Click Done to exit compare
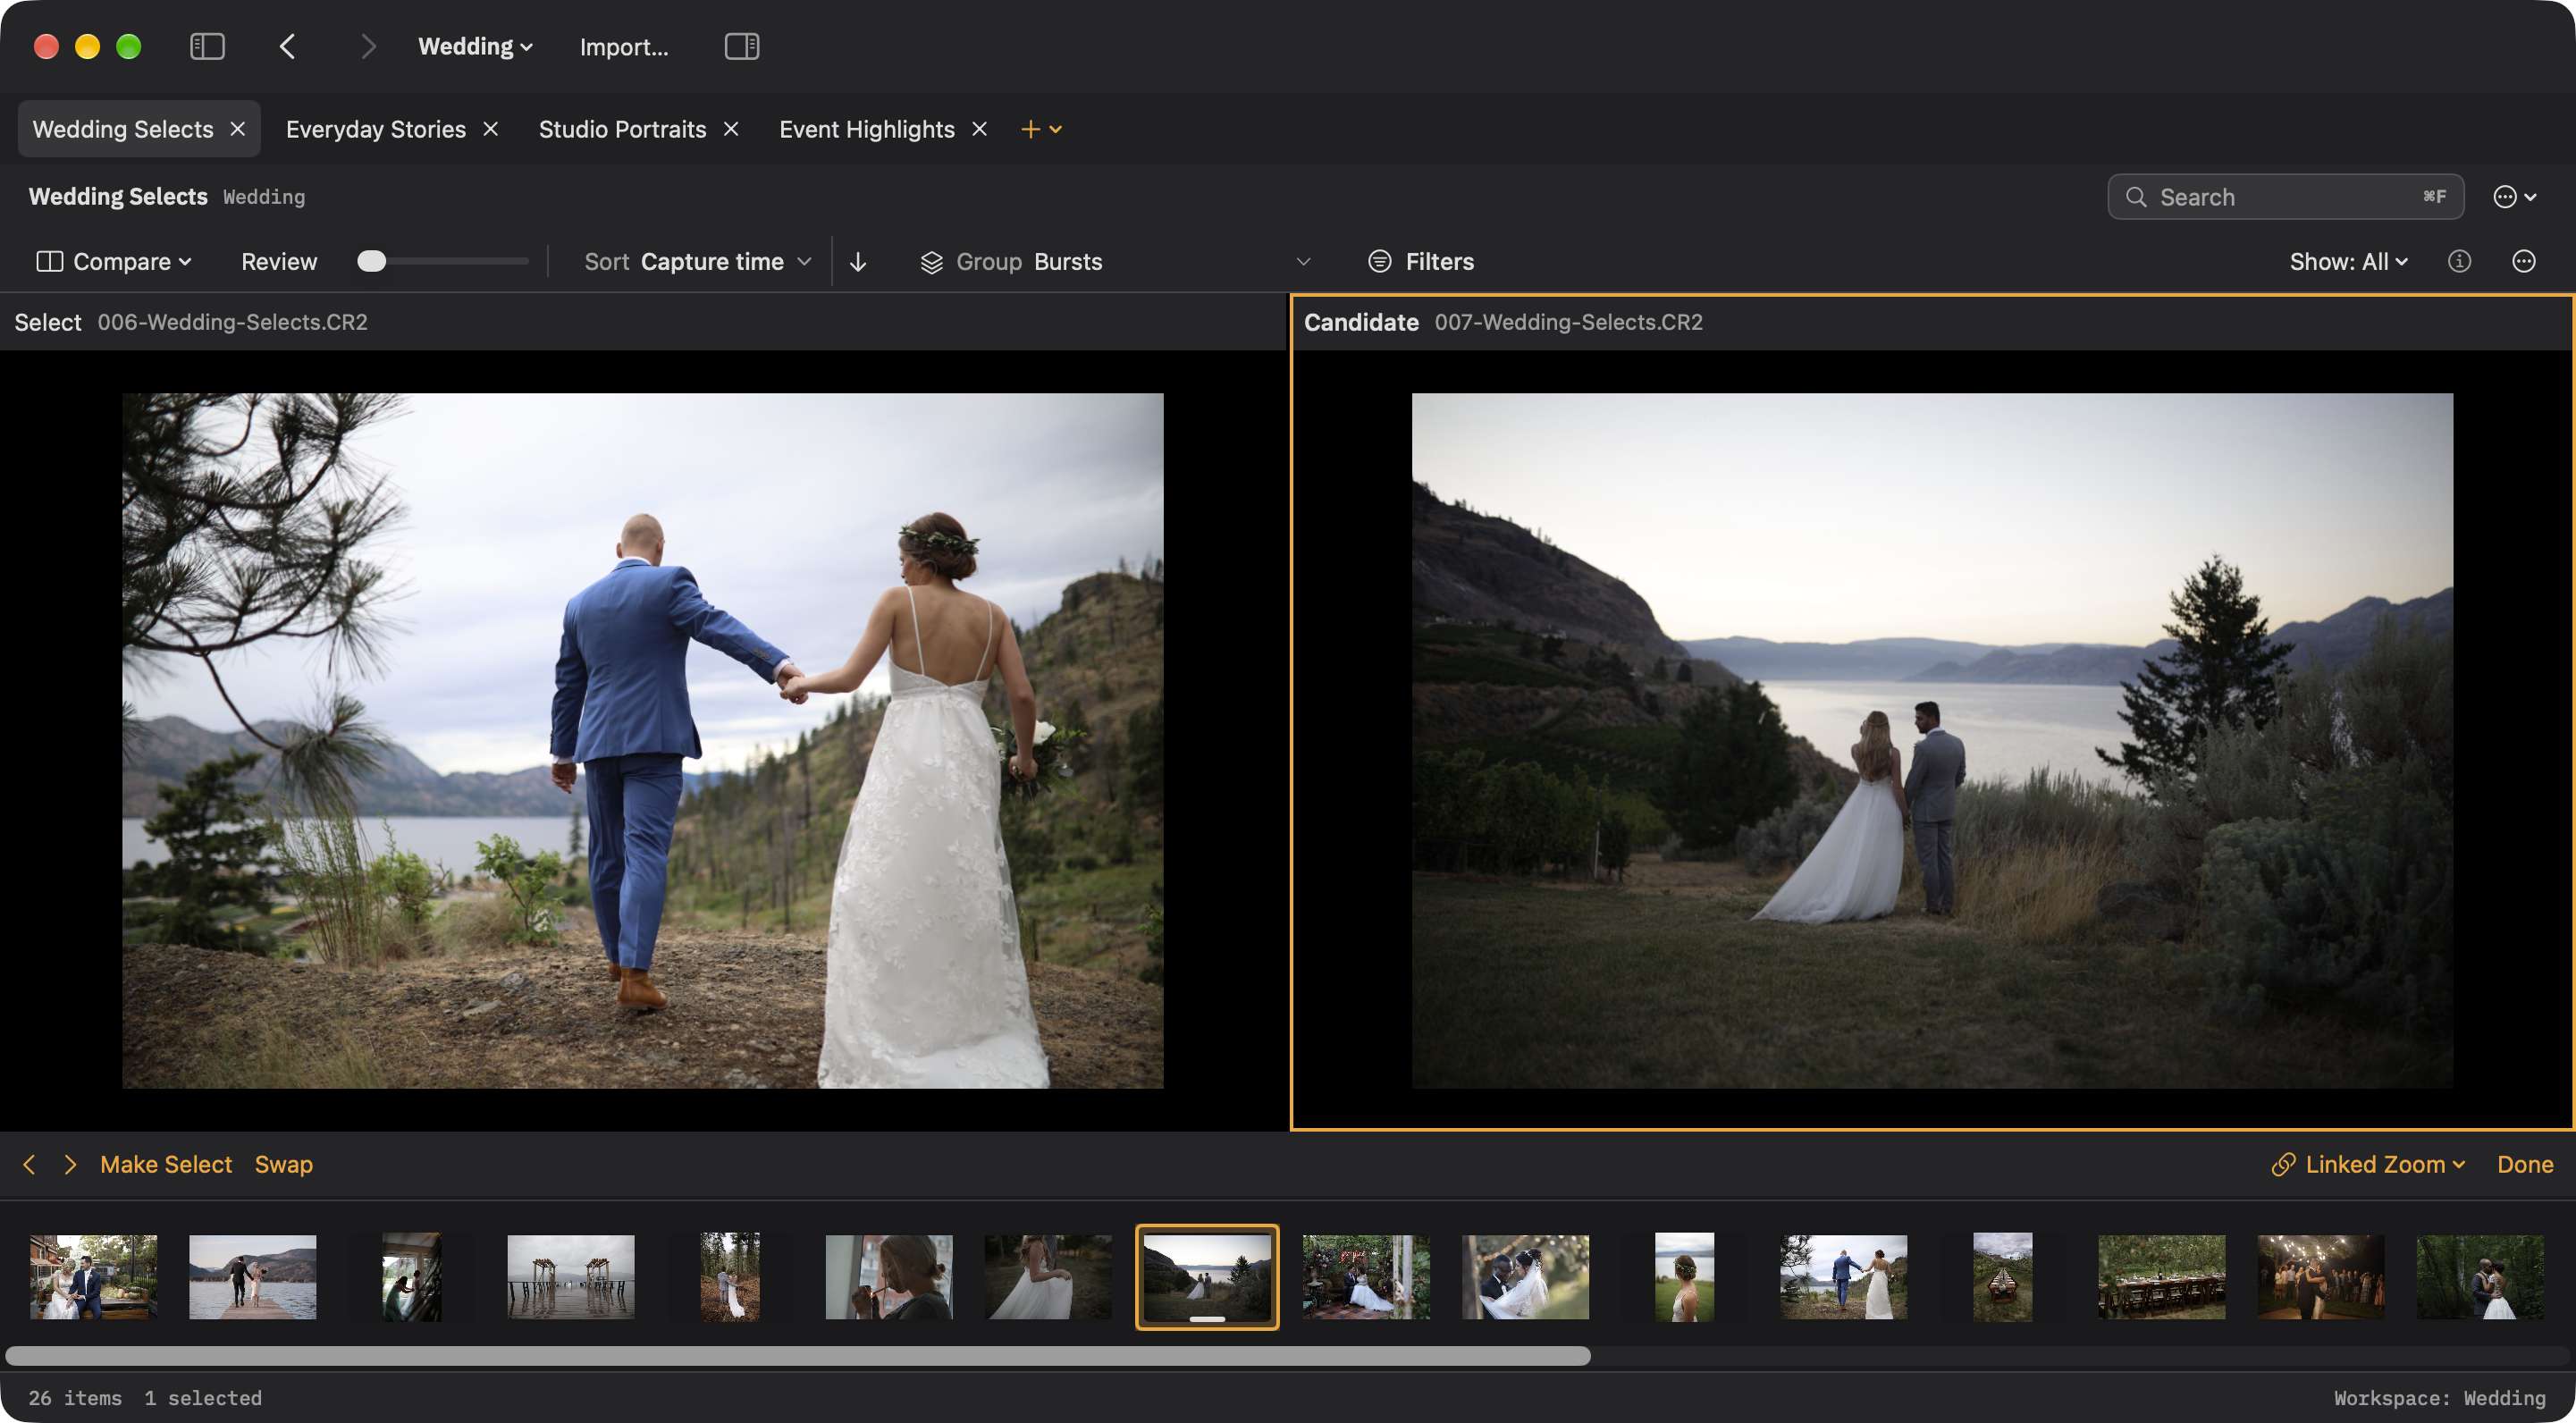This screenshot has width=2576, height=1423. [x=2525, y=1164]
